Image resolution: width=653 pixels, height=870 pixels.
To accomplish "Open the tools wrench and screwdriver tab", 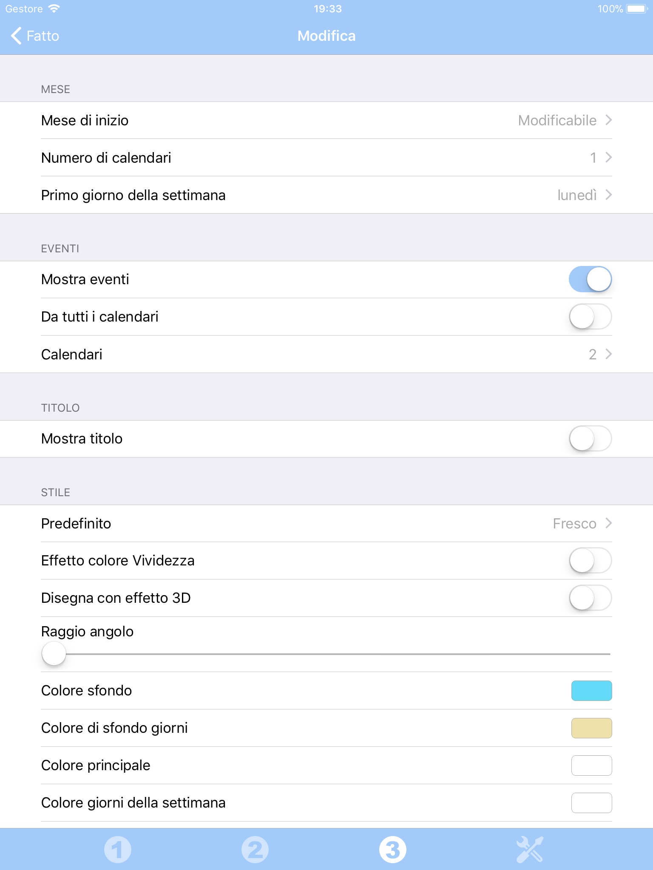I will coord(530,850).
